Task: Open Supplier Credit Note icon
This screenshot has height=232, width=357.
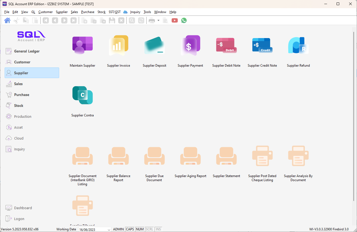Action: coord(262,45)
